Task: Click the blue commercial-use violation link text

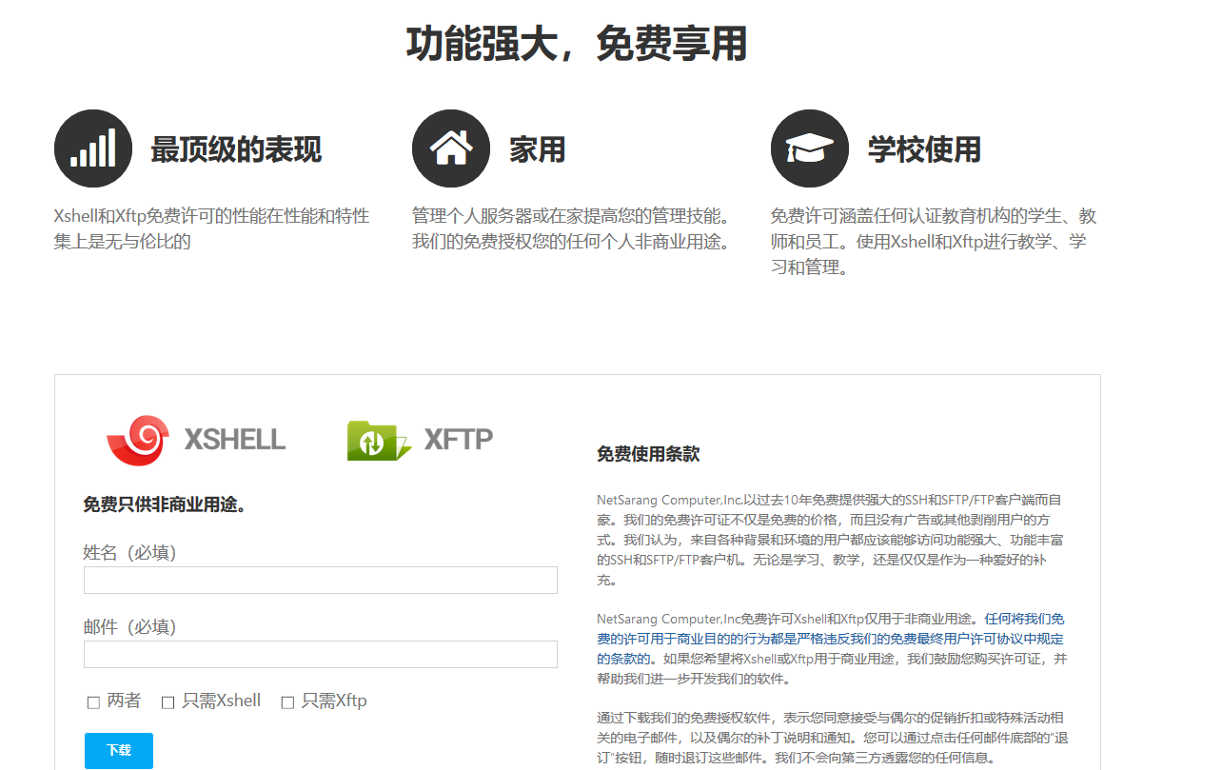Action: [x=831, y=638]
